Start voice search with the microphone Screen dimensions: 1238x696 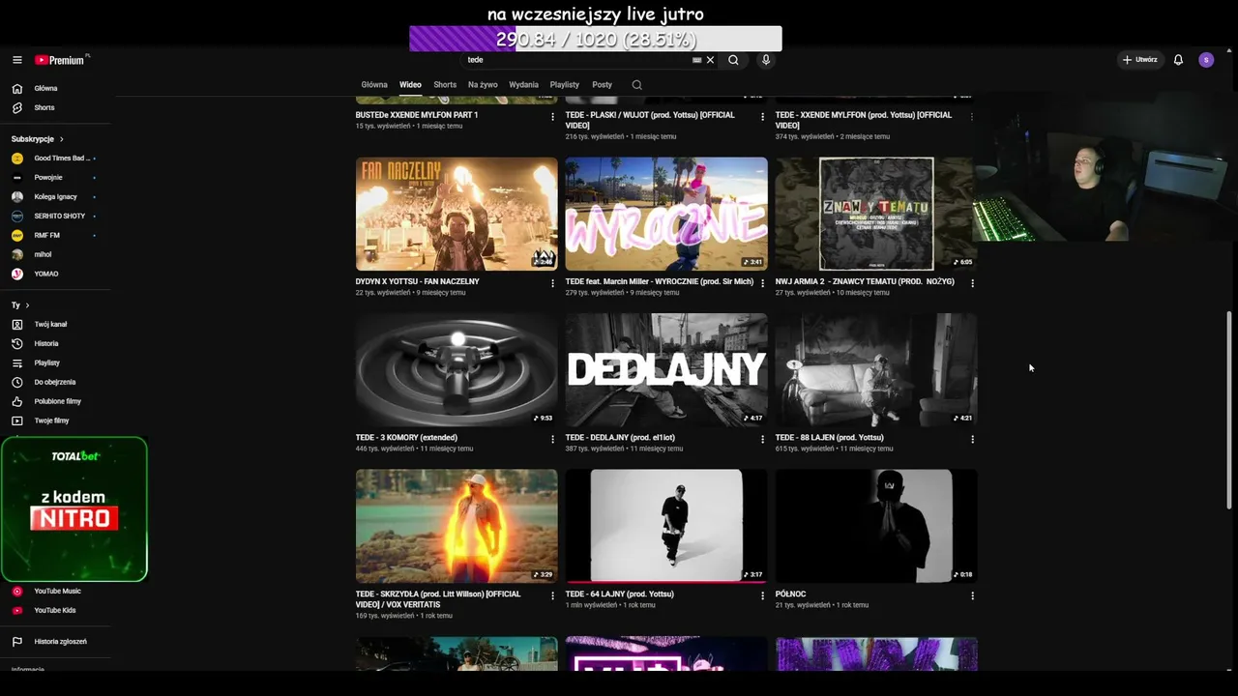[x=766, y=60]
